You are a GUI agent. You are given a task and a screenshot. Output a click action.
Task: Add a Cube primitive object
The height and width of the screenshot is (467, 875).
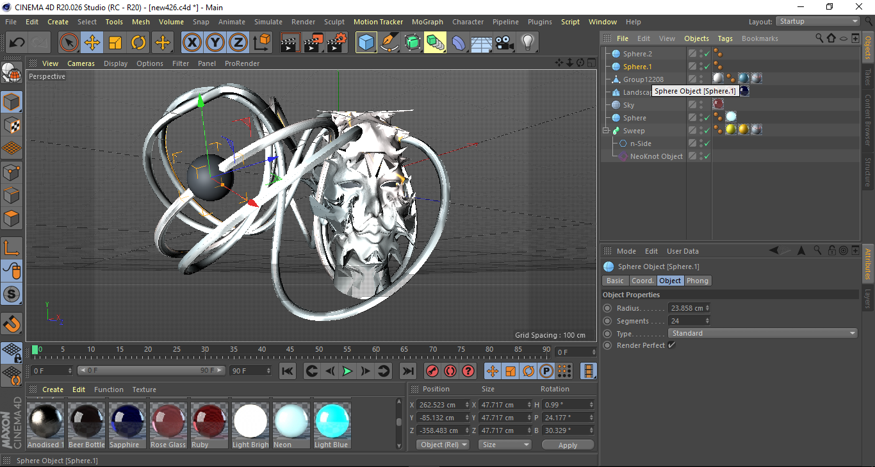point(366,43)
